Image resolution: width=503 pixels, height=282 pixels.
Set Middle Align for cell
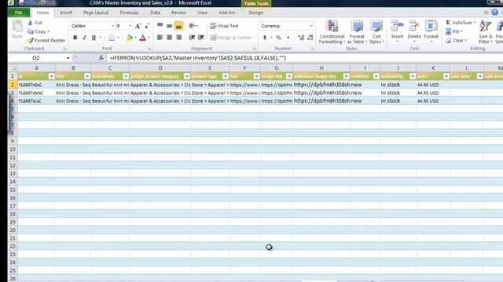[x=170, y=26]
